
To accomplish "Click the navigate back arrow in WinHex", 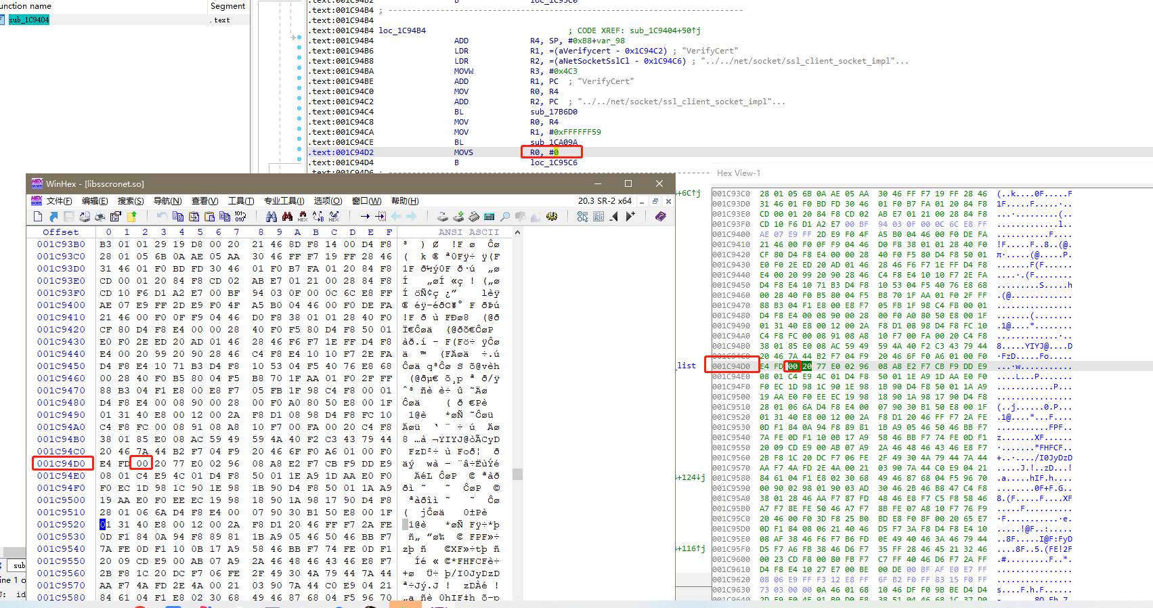I will tap(396, 217).
